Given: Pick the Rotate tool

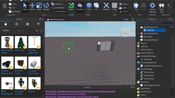Looking at the screenshot, I should point(46,7).
